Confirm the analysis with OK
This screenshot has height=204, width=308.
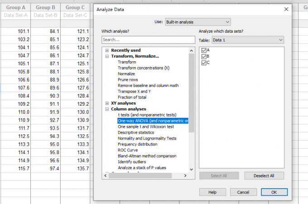click(274, 192)
